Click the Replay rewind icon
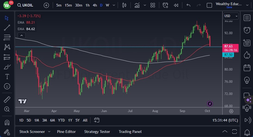Viewport: 253px width, 137px height. 176,5
